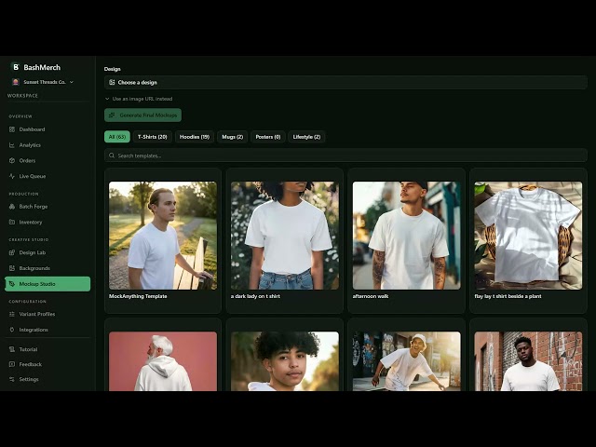Open Design Lab via its sidebar icon
This screenshot has width=596, height=447.
(12, 252)
